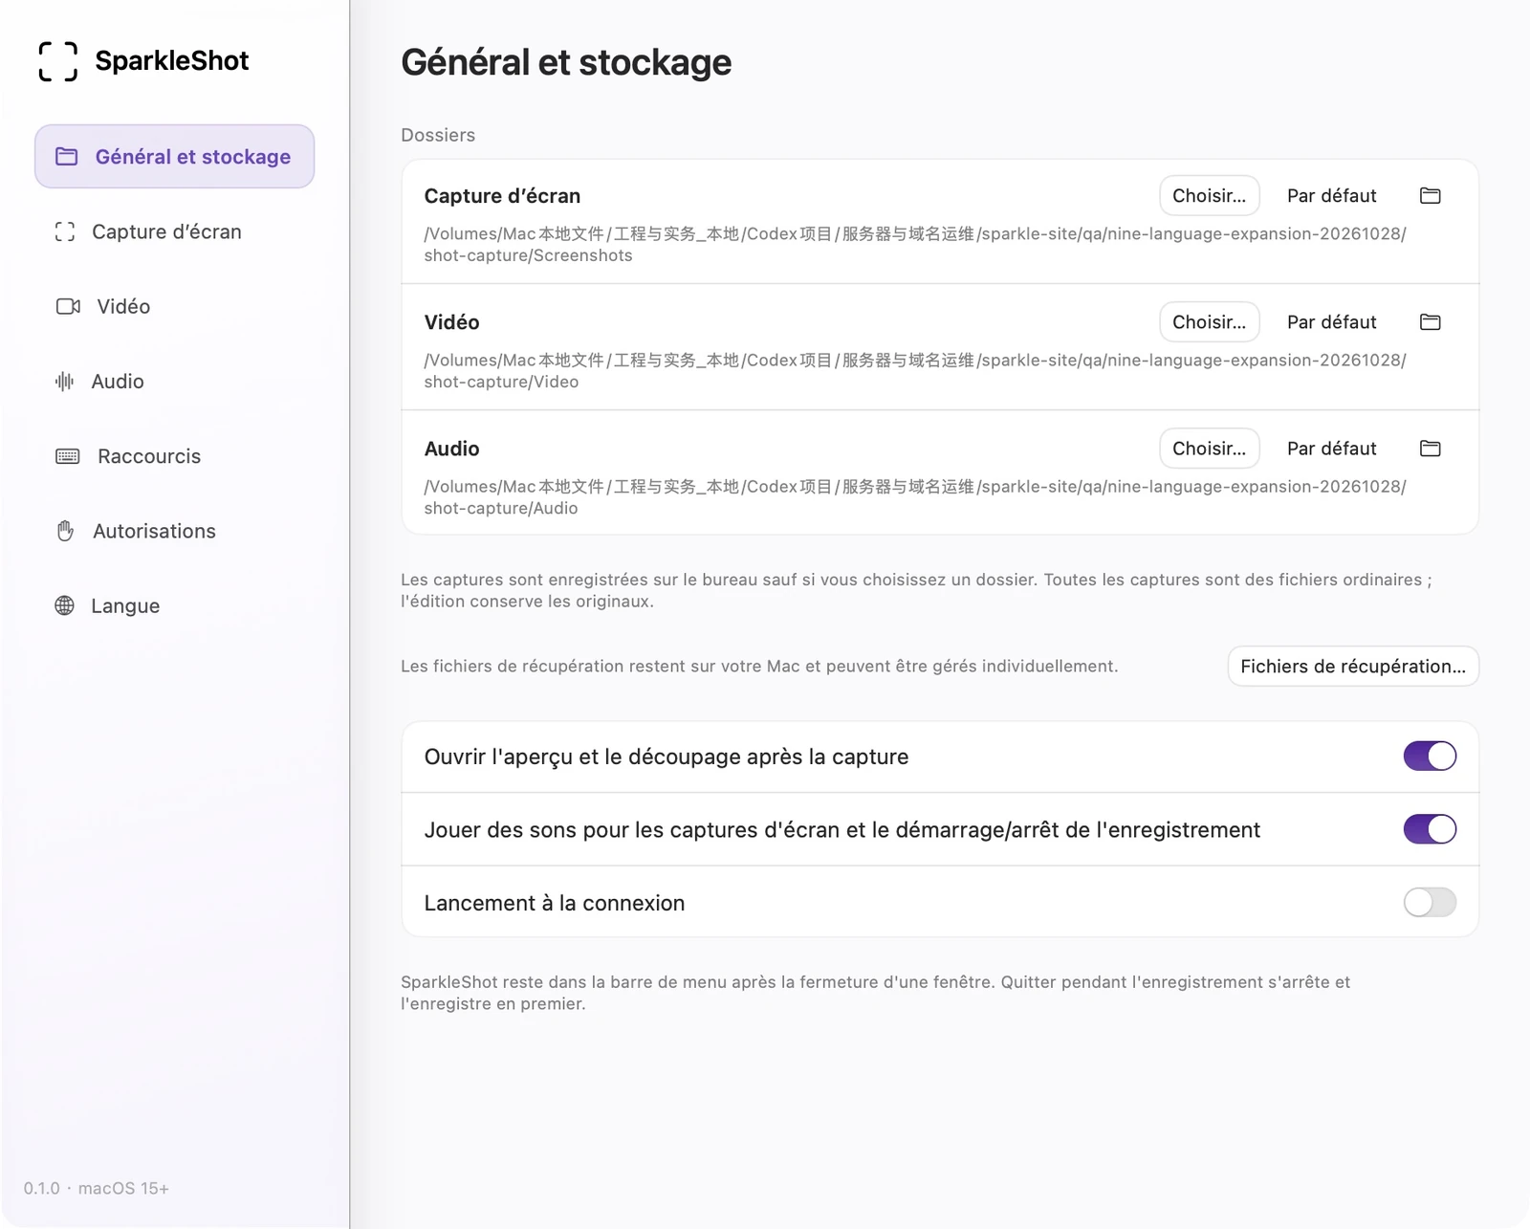Open the Audio settings section in sidebar

(x=175, y=382)
